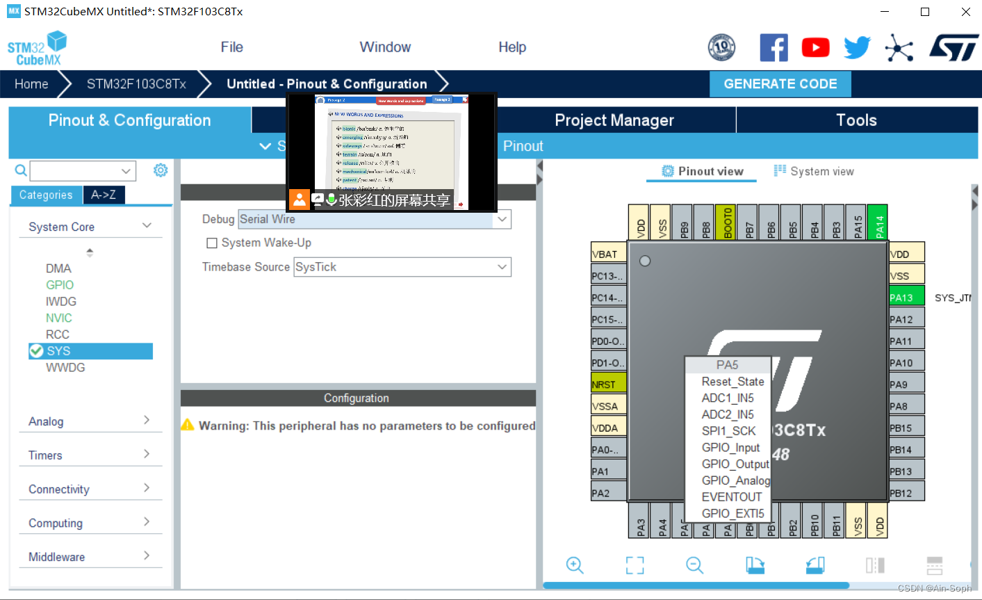
Task: Click the MX window title icon
Action: 14,11
